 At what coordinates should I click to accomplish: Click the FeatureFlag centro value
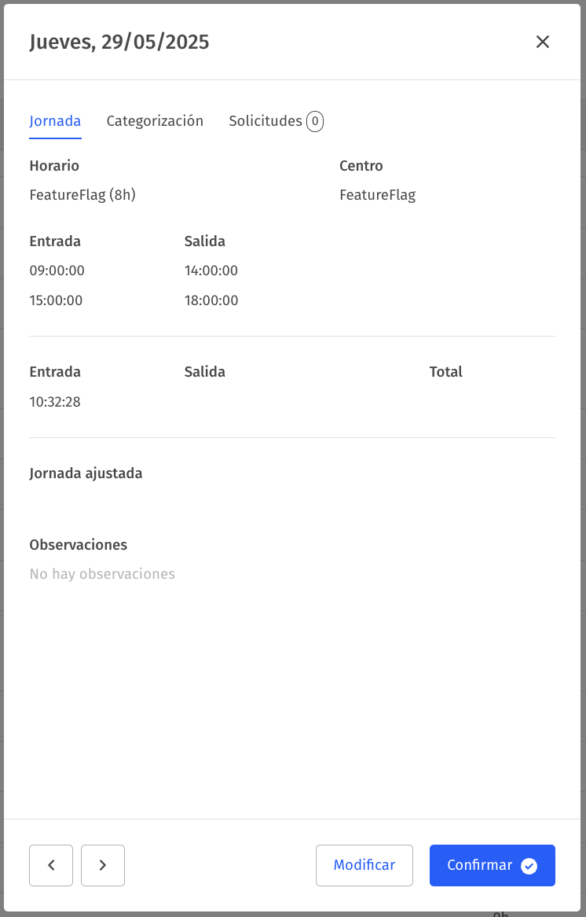point(377,195)
